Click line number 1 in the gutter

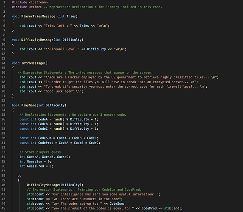(x=4, y=2)
